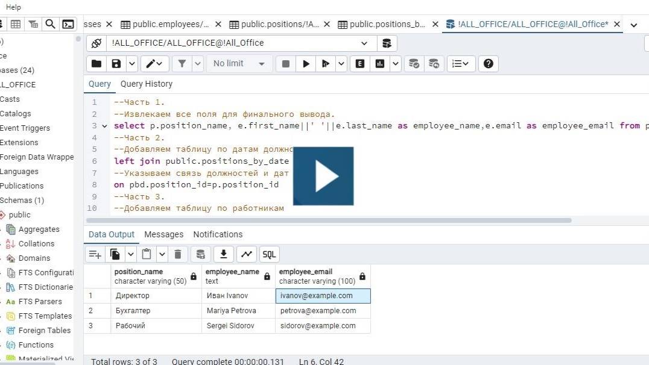Screen dimensions: 649x365
Task: Open the filter options dropdown arrow
Action: pos(198,64)
